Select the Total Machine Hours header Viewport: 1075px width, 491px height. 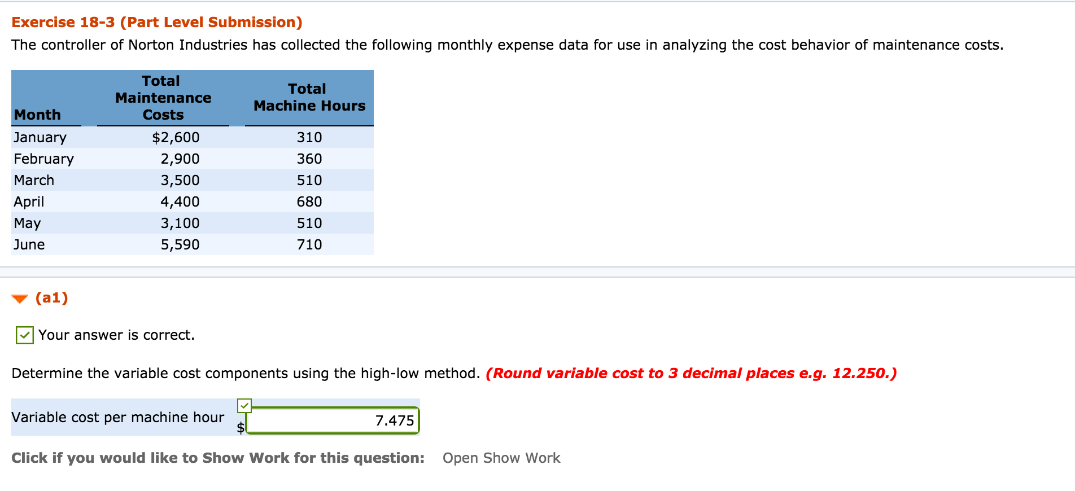pos(309,97)
